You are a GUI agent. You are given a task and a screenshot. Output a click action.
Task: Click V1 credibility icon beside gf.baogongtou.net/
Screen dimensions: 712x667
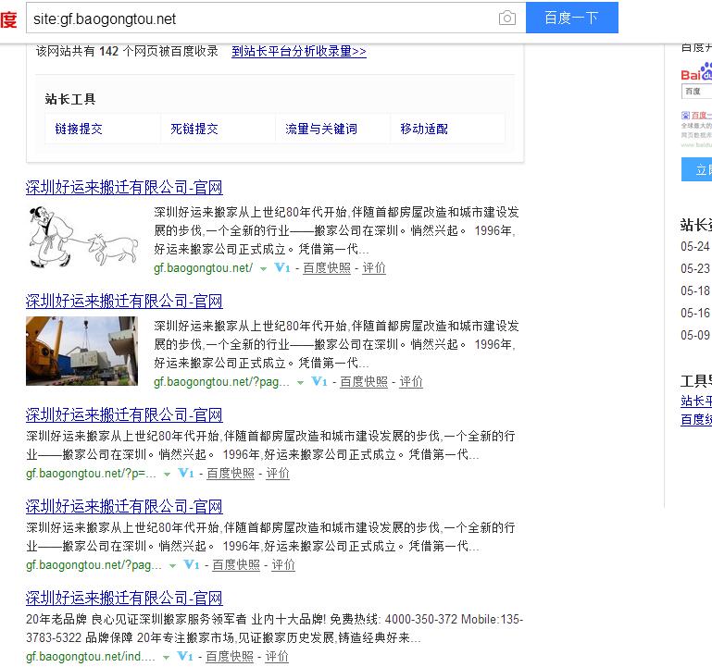tap(282, 267)
